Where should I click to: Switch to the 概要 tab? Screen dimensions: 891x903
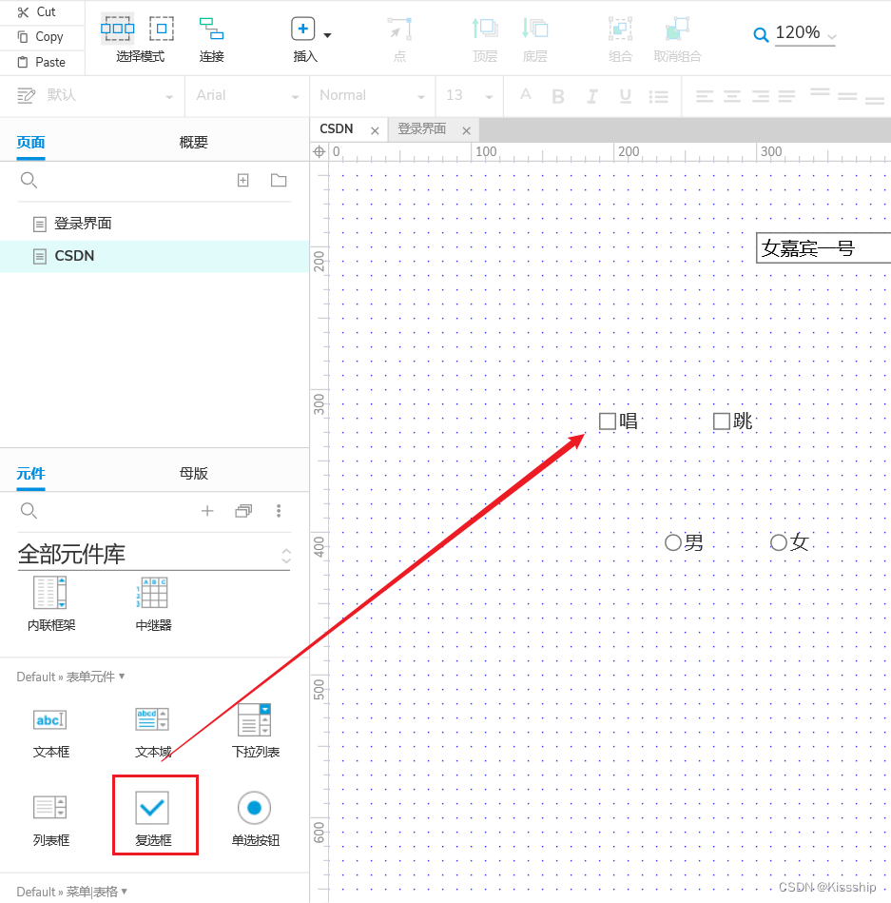[x=193, y=142]
